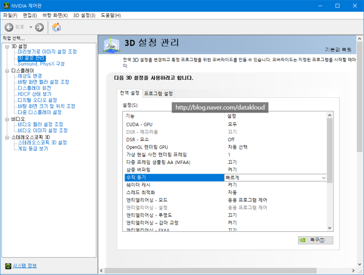364x275 pixels.
Task: Select the 셰이더 캐시 row
Action: click(225, 185)
